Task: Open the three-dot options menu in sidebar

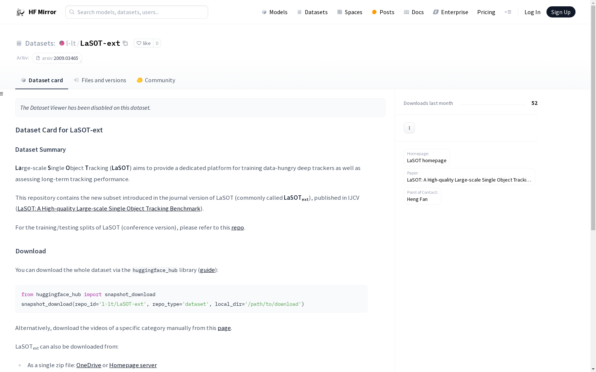Action: click(409, 128)
